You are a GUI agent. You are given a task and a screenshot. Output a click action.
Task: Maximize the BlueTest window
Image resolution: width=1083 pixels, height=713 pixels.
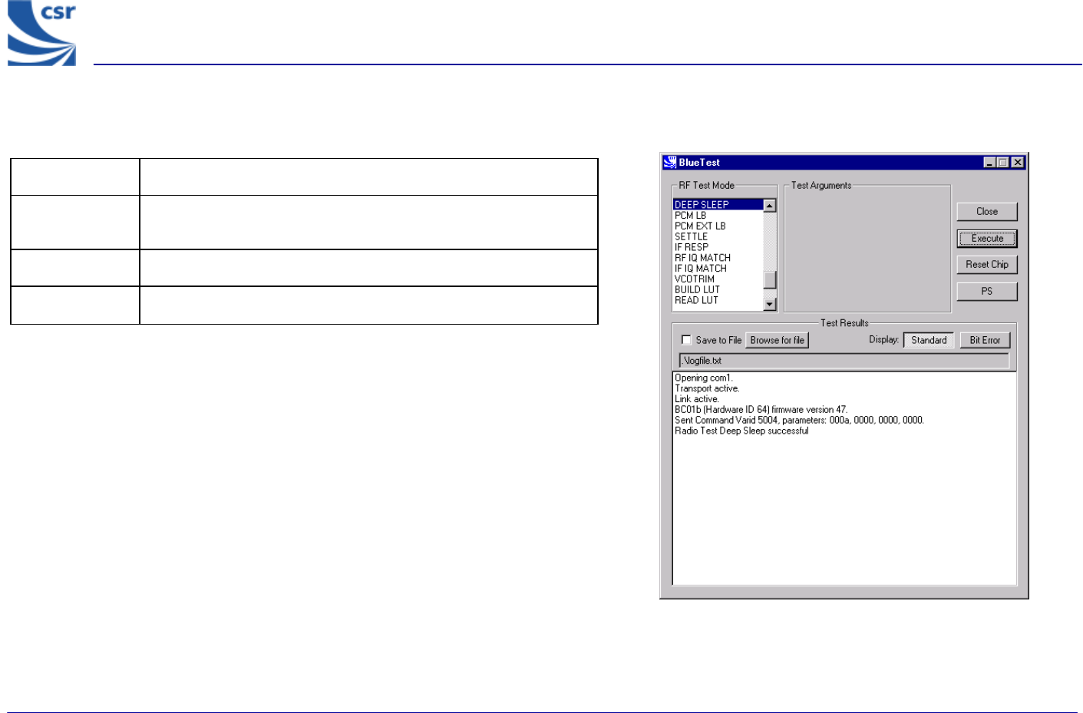pos(1002,163)
